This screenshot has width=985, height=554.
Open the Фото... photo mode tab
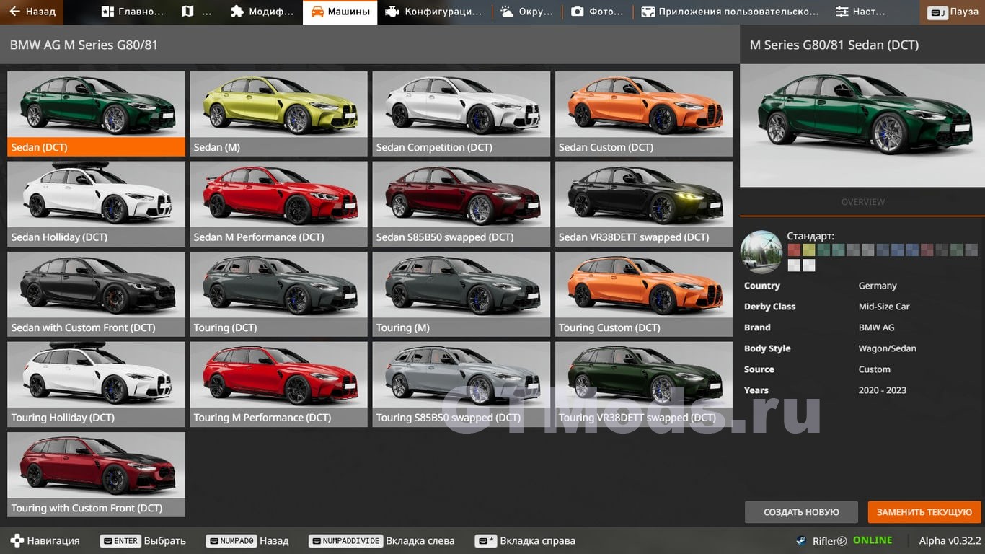click(597, 12)
